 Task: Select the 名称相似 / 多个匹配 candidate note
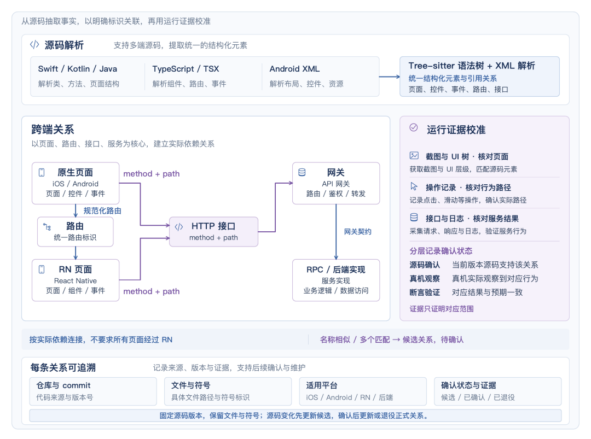click(392, 340)
